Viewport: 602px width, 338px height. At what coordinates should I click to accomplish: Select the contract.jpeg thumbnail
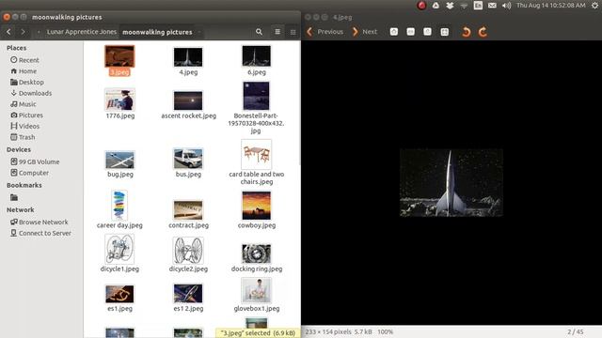pos(188,210)
